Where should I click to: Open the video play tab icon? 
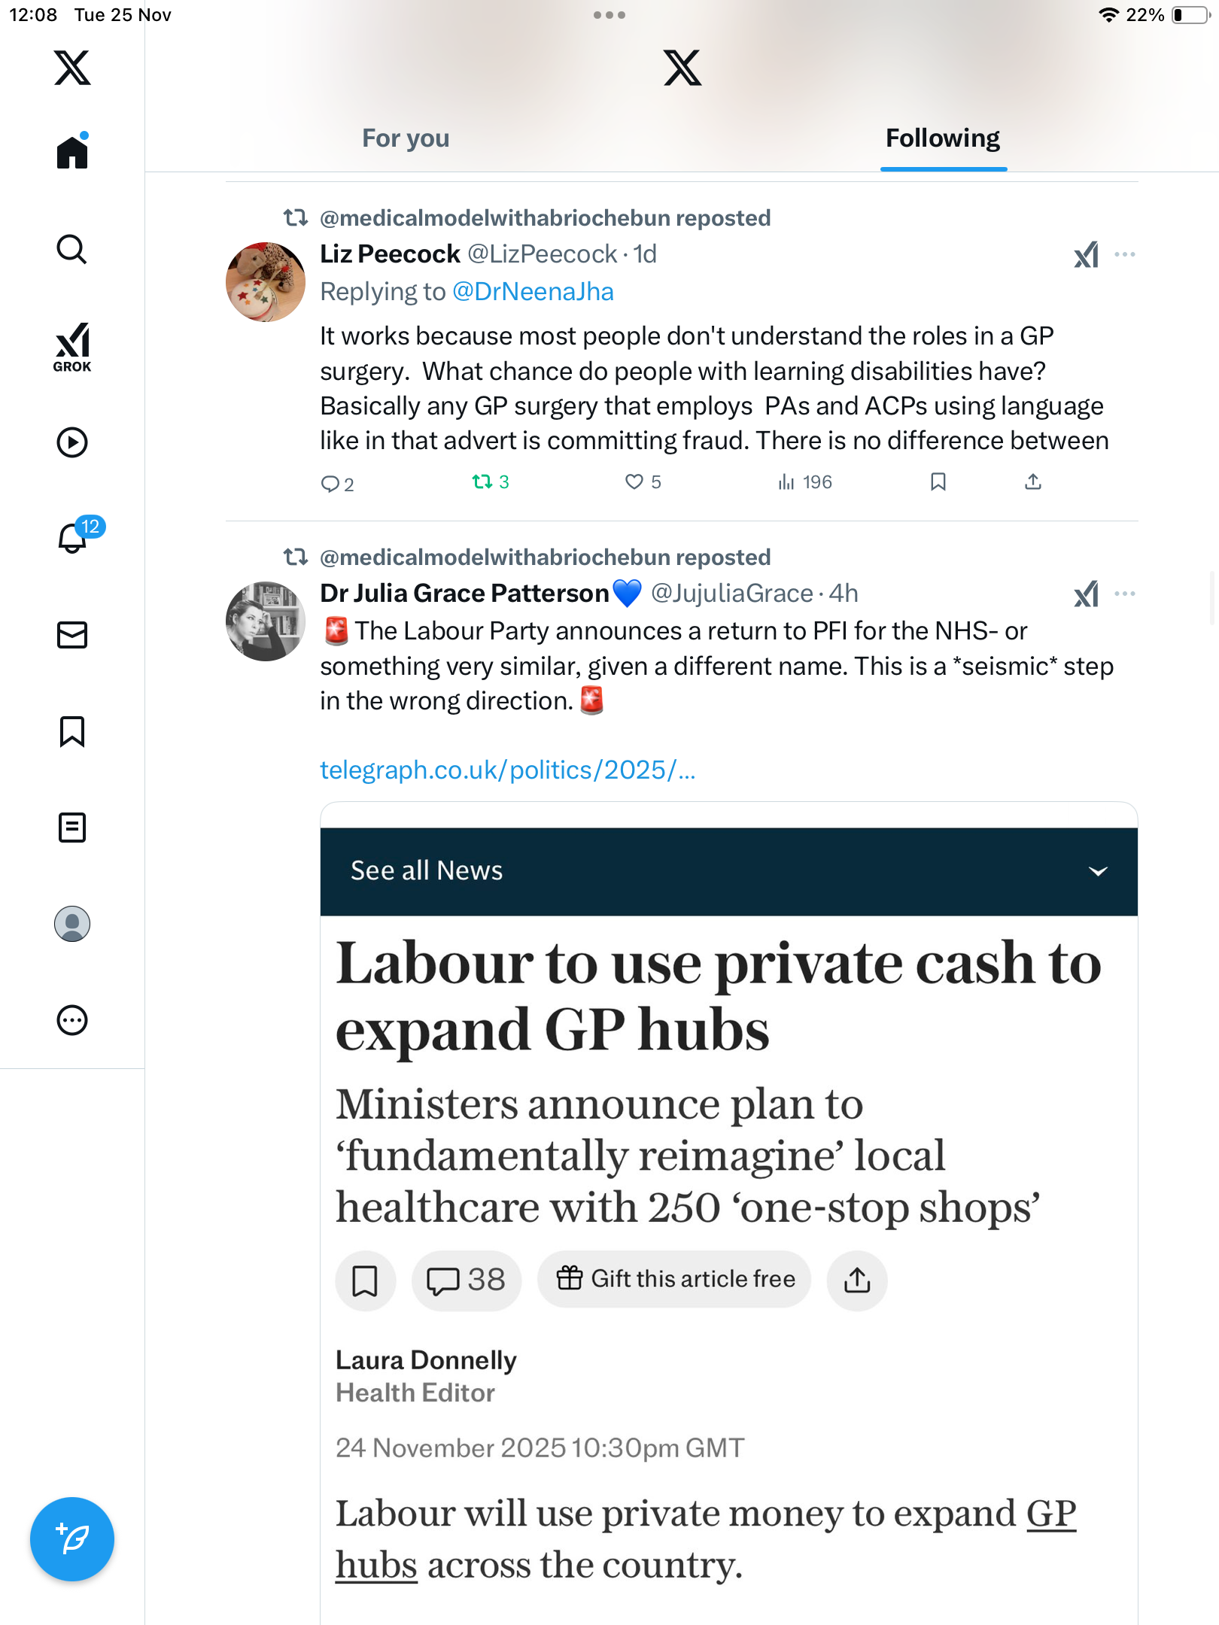point(72,442)
